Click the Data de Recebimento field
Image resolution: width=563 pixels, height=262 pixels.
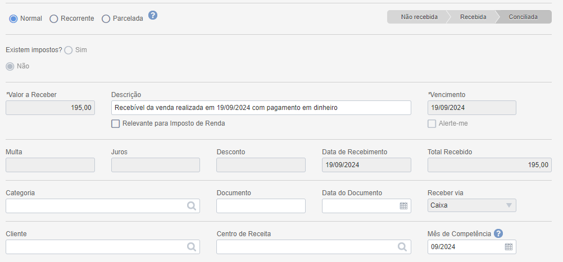[366, 165]
